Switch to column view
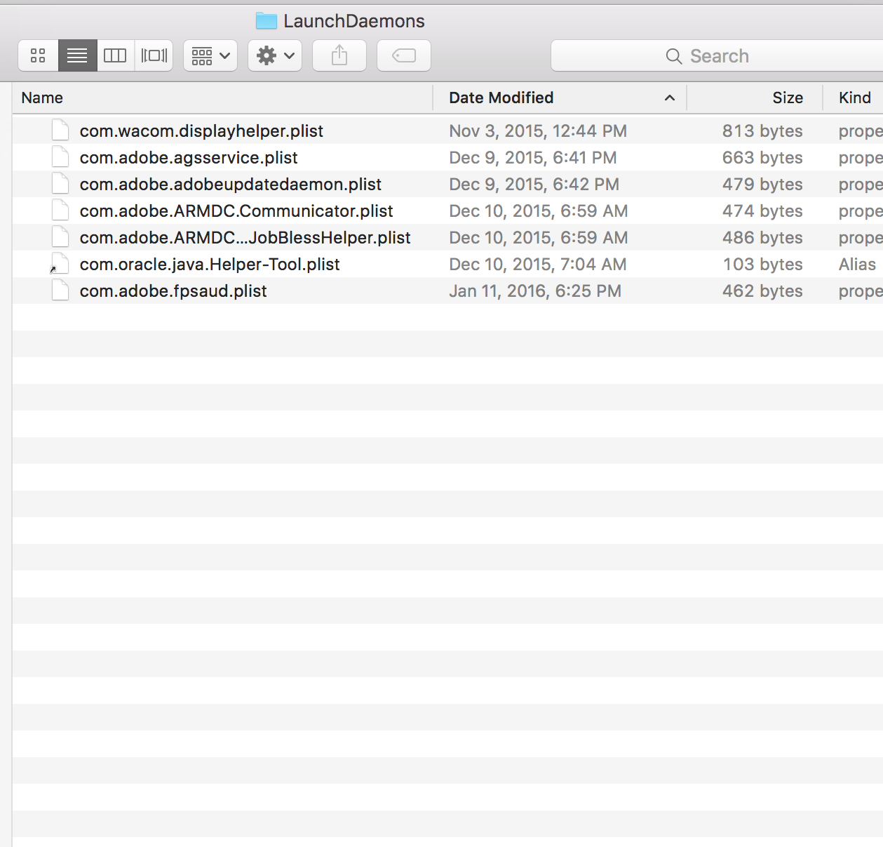The width and height of the screenshot is (883, 847). pyautogui.click(x=115, y=55)
